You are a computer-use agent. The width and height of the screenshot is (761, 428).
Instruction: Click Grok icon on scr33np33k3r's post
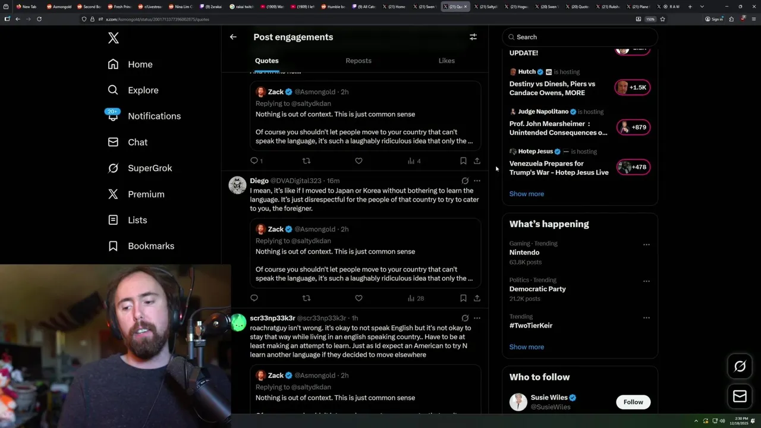coord(465,318)
